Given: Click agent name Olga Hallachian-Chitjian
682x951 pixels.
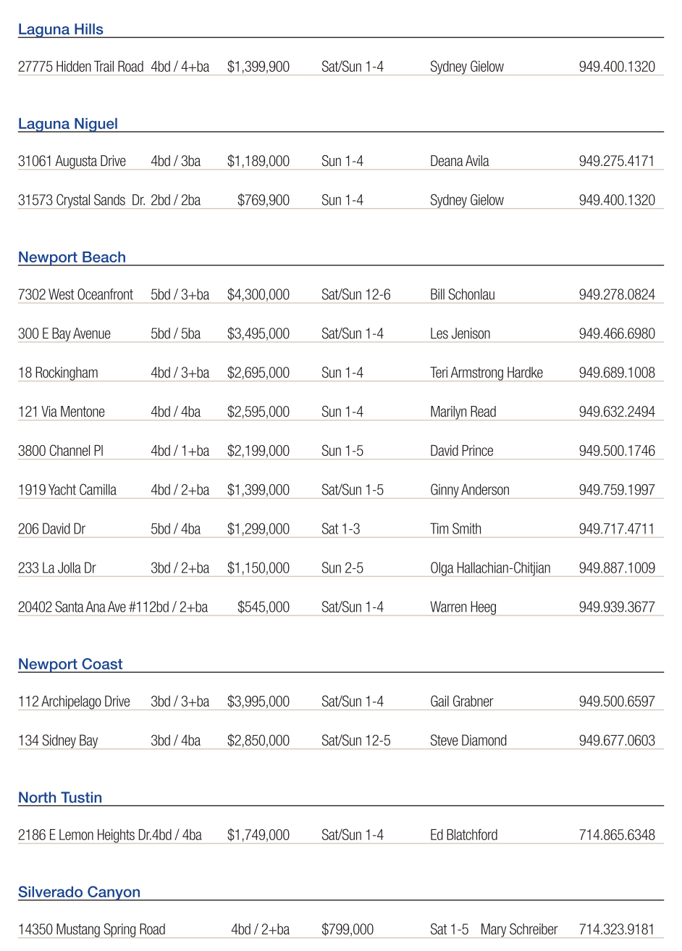Looking at the screenshot, I should [x=490, y=568].
